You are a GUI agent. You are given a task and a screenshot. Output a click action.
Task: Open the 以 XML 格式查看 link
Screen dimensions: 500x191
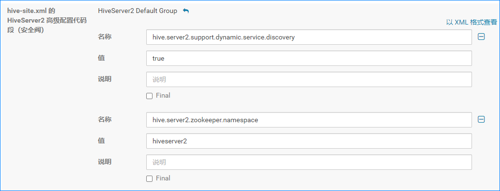tap(472, 22)
